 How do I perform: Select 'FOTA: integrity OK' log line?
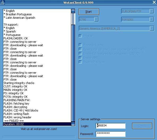(x=37, y=97)
